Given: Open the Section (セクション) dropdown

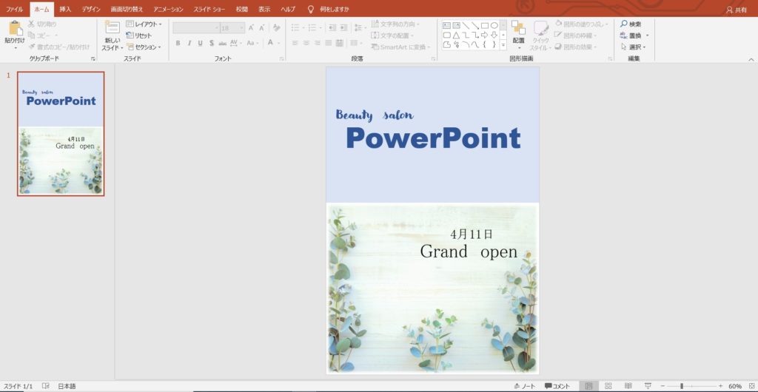Looking at the screenshot, I should (x=144, y=47).
